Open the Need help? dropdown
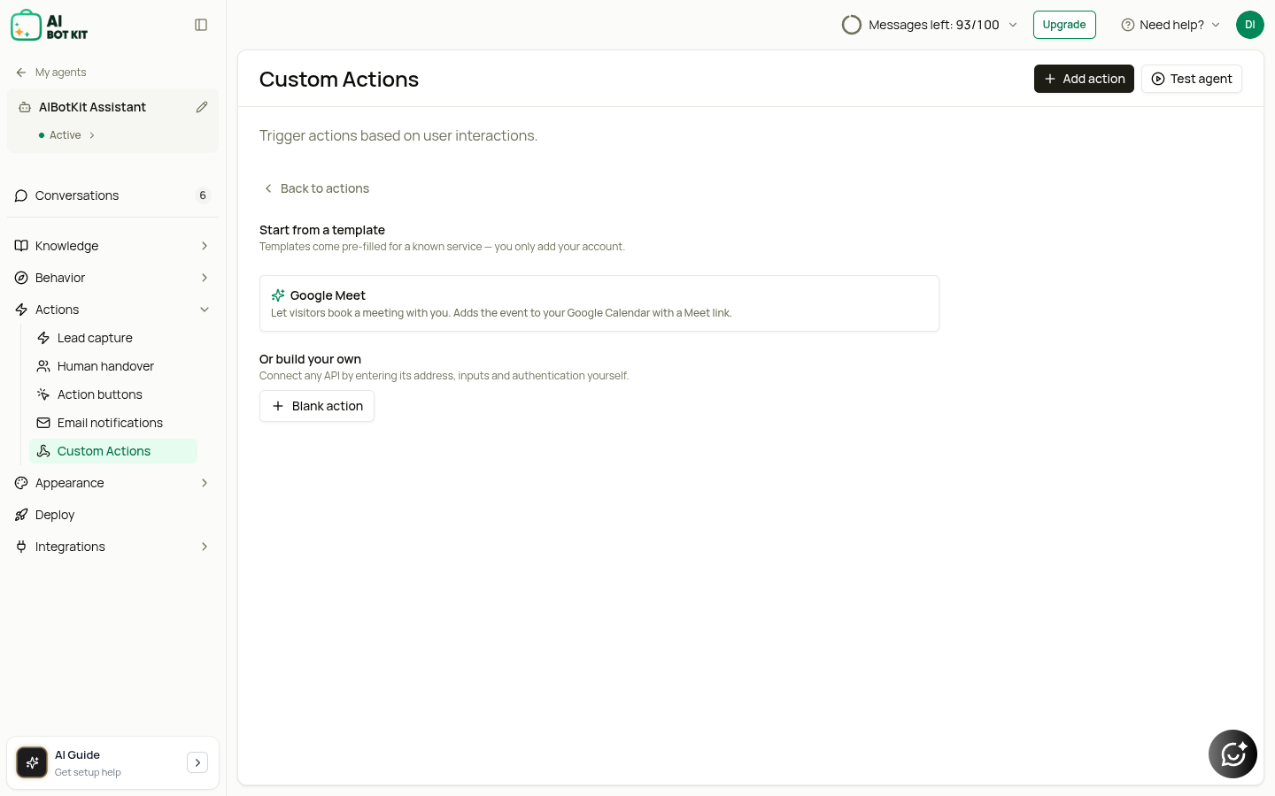1275x796 pixels. 1171,25
